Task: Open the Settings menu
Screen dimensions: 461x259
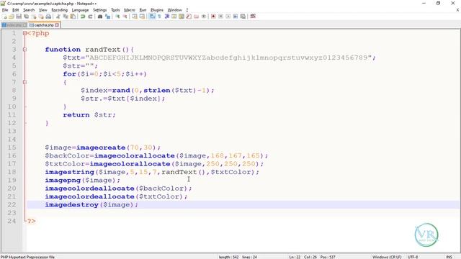Action: point(99,10)
